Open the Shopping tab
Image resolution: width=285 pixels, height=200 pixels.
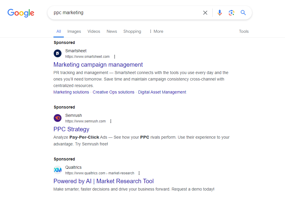click(x=132, y=31)
